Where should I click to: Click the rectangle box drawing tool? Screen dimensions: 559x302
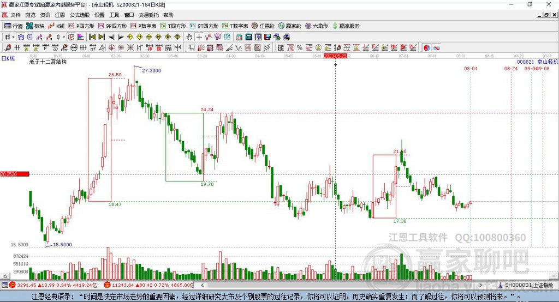[192, 48]
